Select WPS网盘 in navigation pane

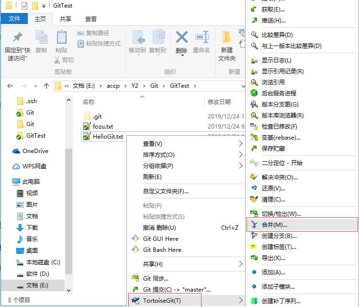(x=29, y=166)
